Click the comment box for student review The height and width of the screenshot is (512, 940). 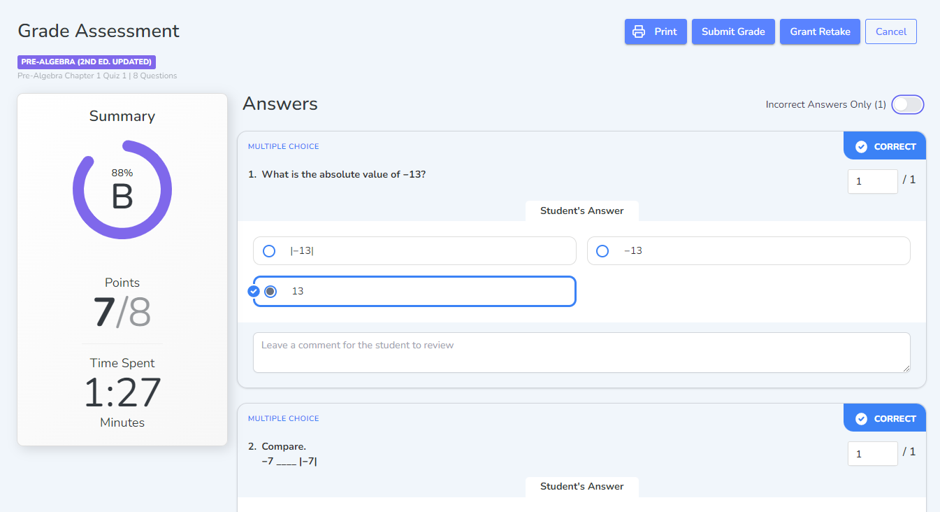pos(581,353)
